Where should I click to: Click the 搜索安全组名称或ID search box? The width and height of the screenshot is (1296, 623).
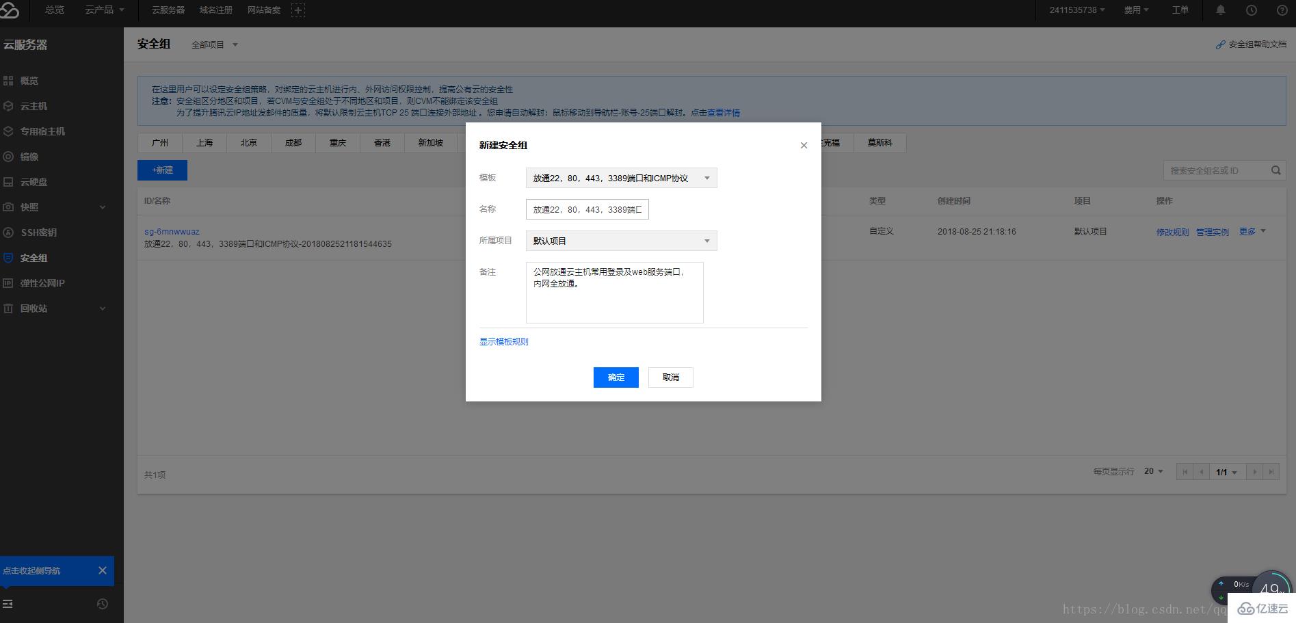click(x=1217, y=170)
